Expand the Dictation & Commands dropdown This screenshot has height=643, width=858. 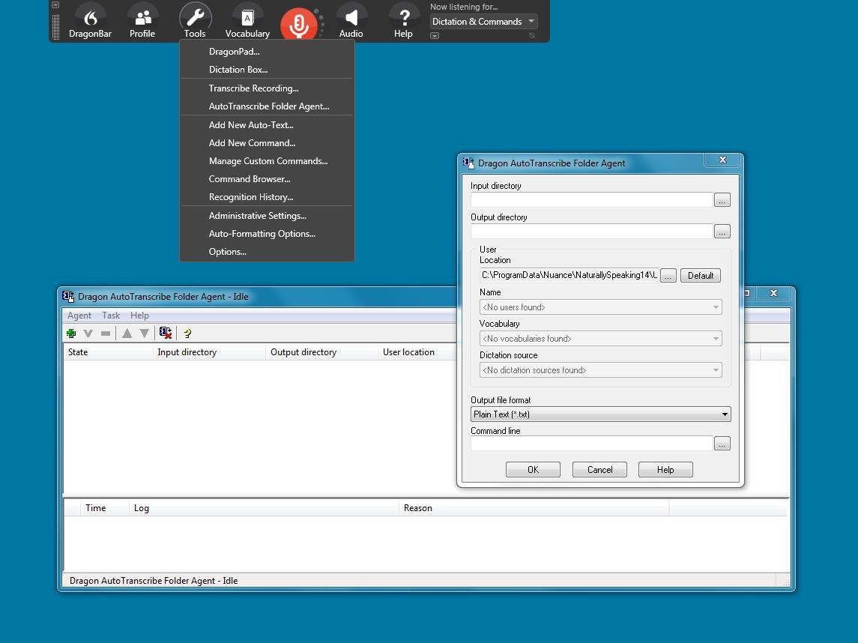click(x=484, y=22)
